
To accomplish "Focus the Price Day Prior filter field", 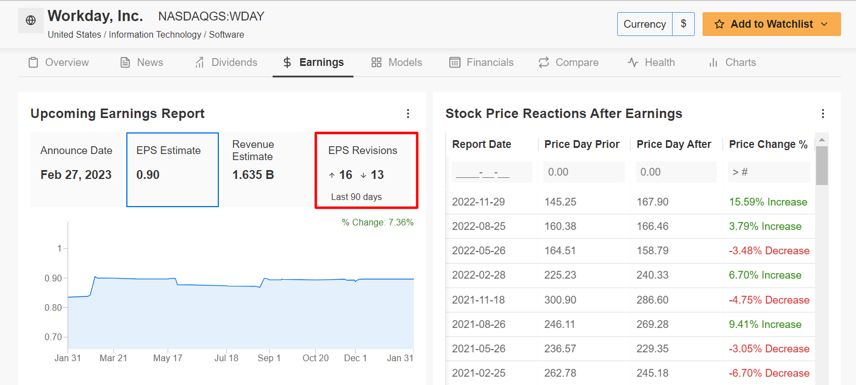I will [584, 172].
